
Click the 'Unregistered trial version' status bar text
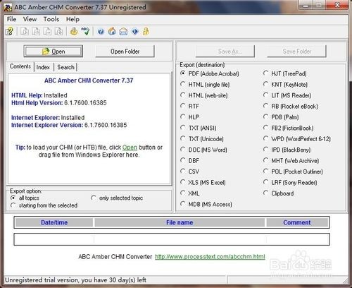[75, 280]
